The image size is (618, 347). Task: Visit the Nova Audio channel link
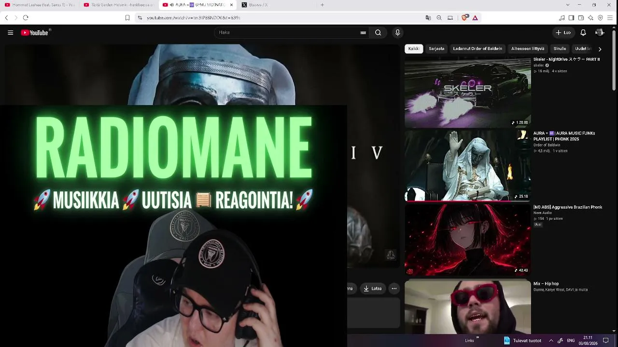[542, 213]
